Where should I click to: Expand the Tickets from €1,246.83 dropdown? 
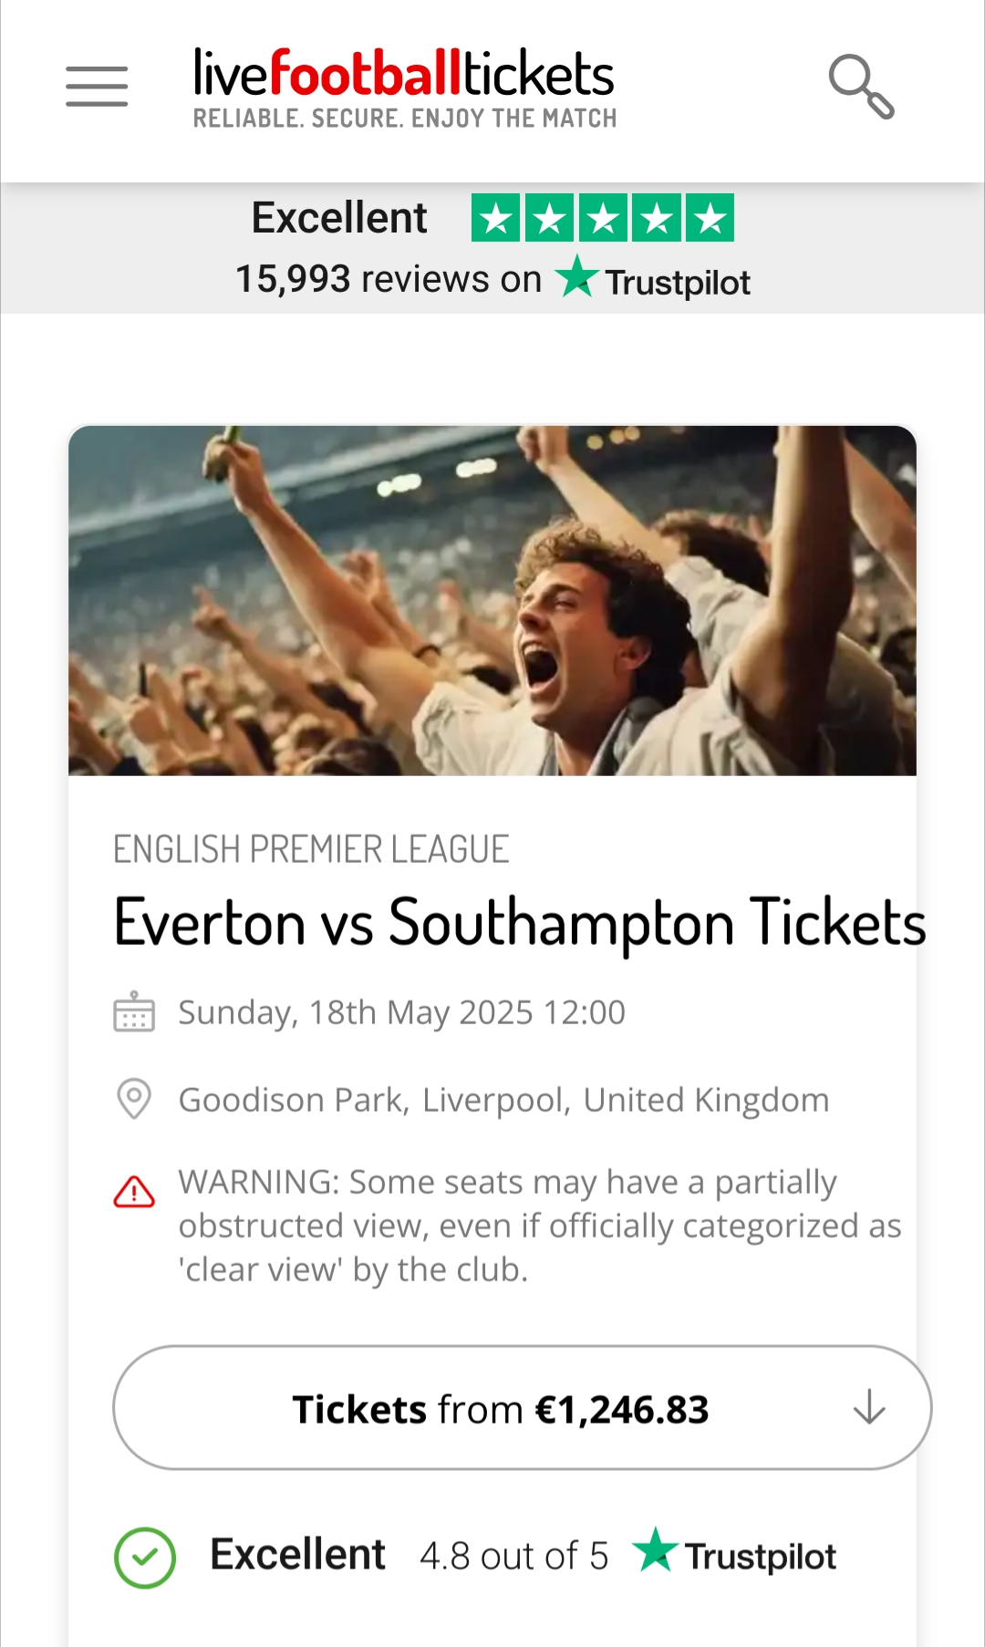tap(500, 1409)
